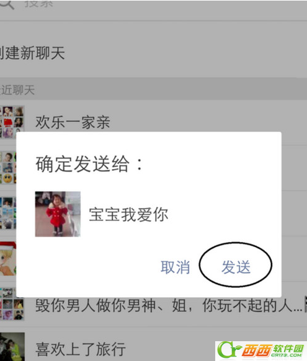Tap the red-coat child recipient photo
This screenshot has width=307, height=361.
(58, 214)
